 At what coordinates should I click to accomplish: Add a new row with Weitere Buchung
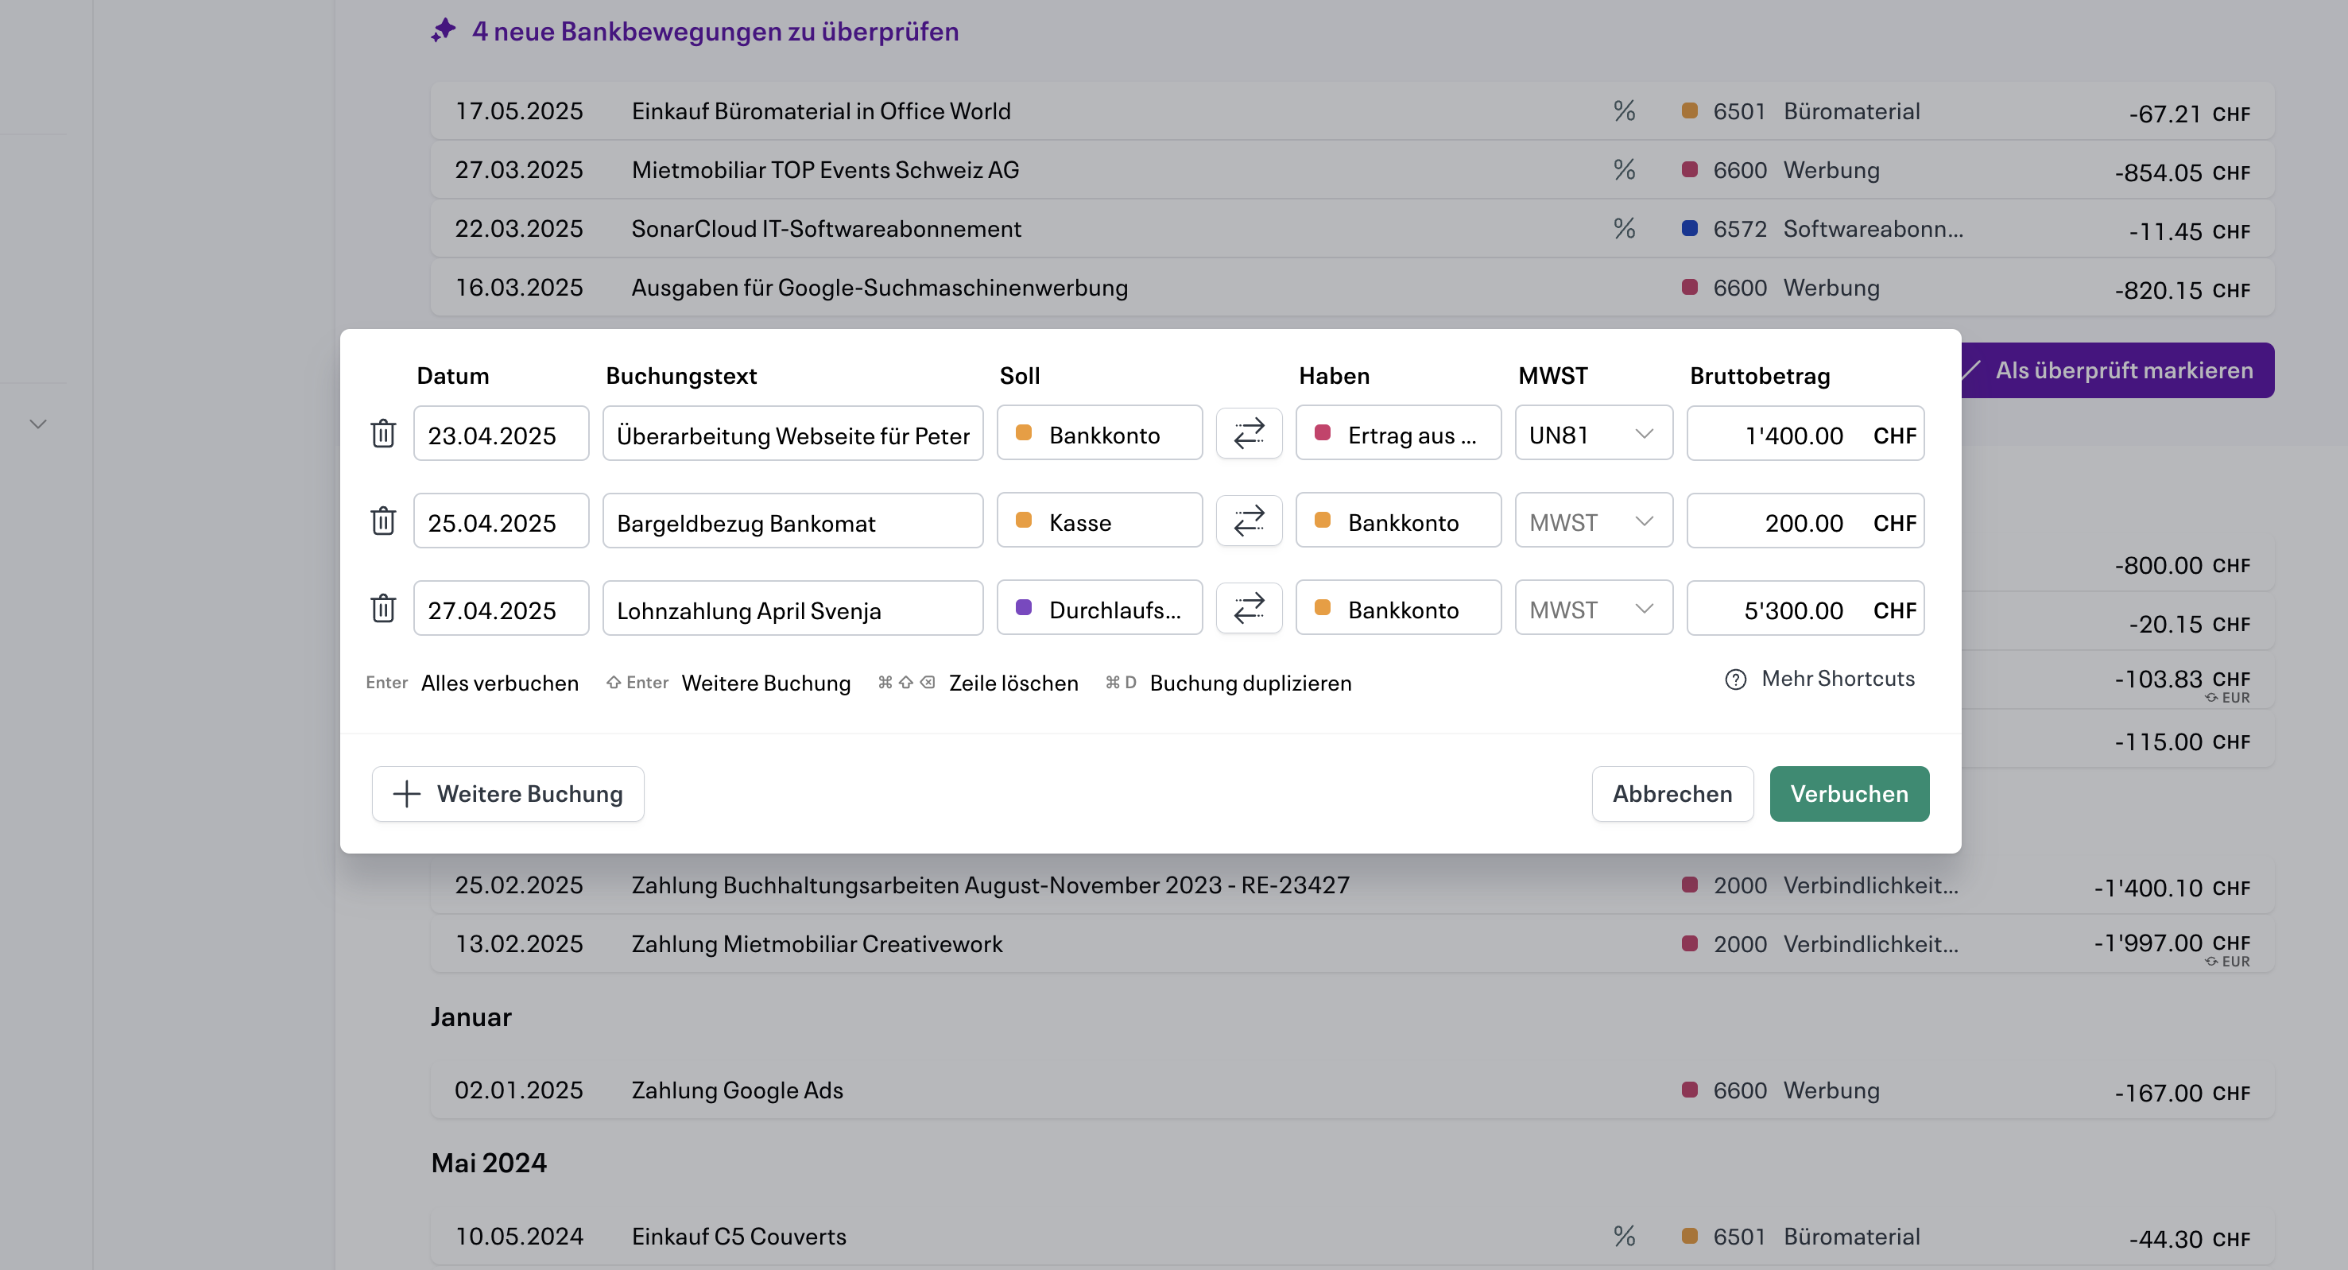[508, 793]
